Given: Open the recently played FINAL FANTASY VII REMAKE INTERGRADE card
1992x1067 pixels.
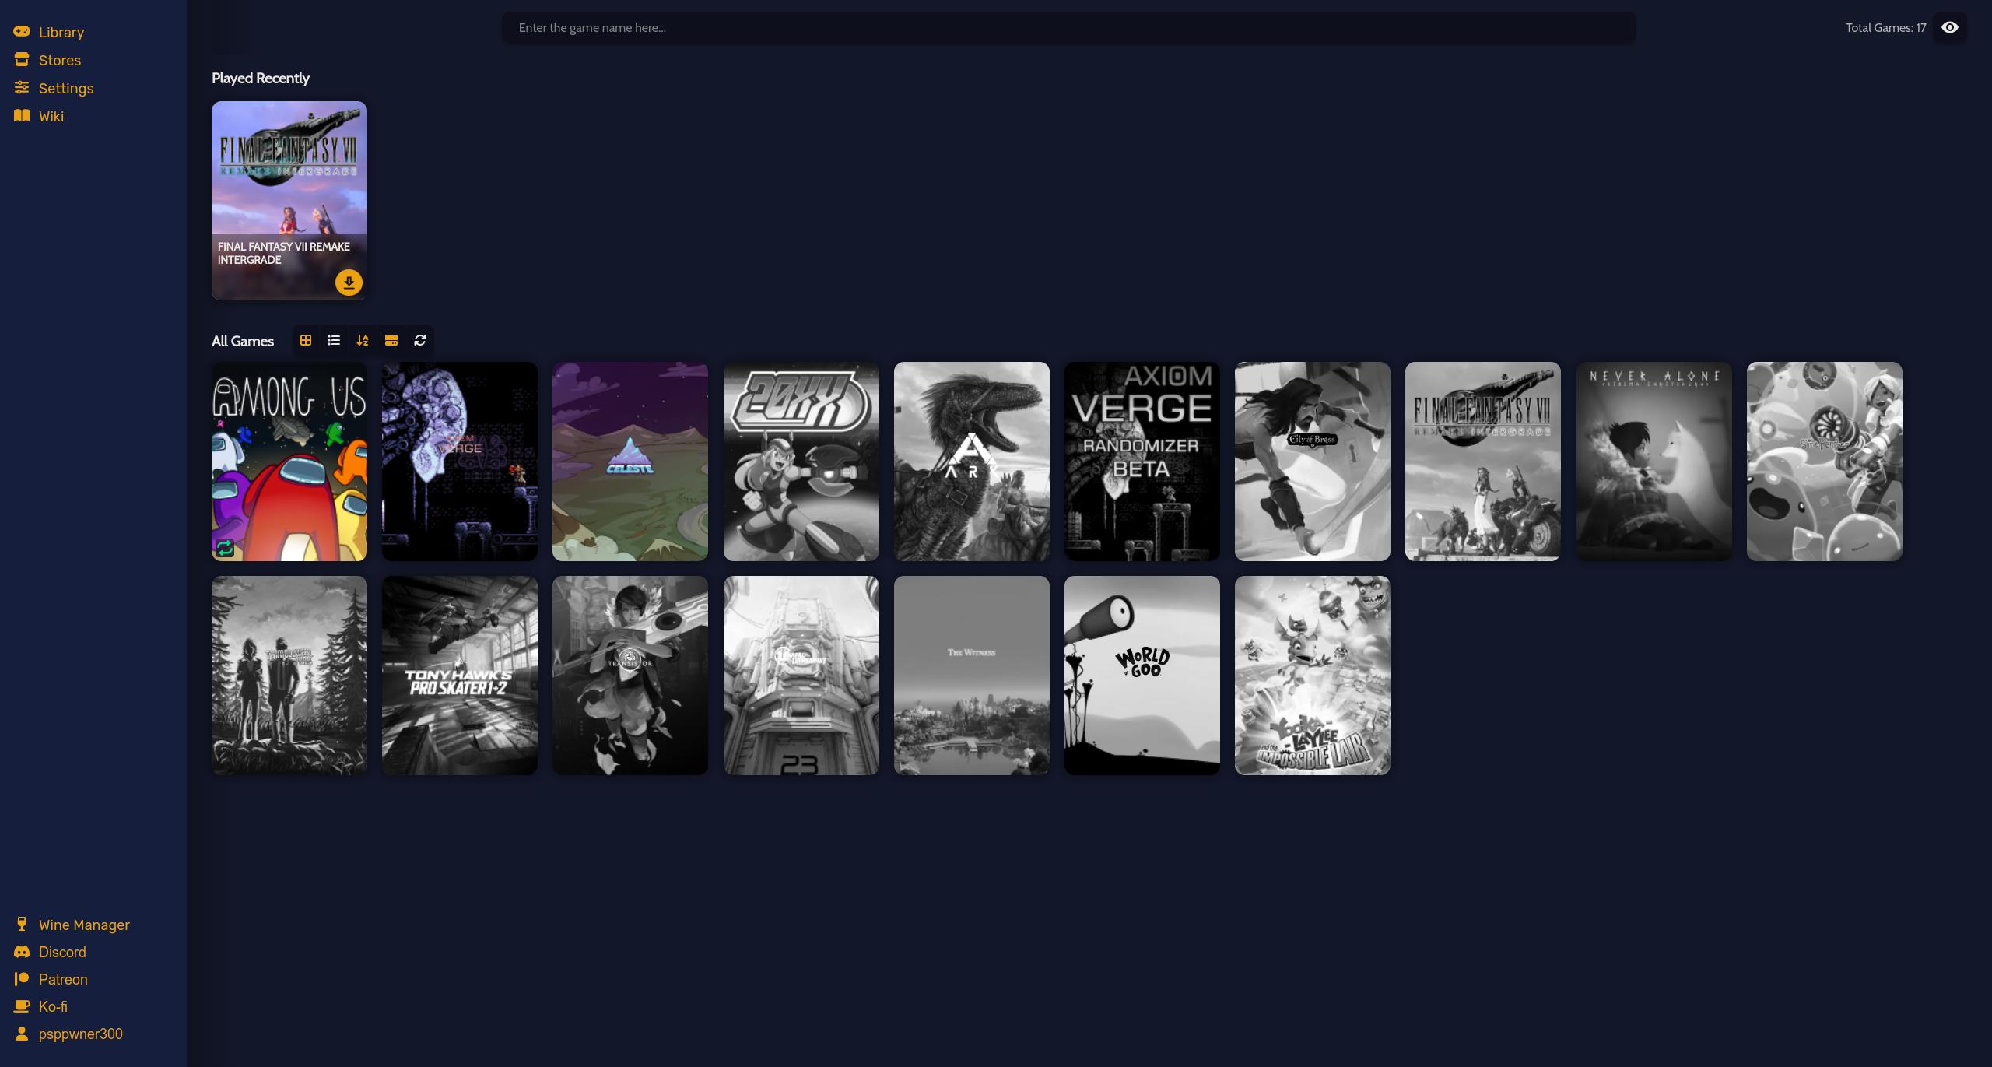Looking at the screenshot, I should [289, 201].
